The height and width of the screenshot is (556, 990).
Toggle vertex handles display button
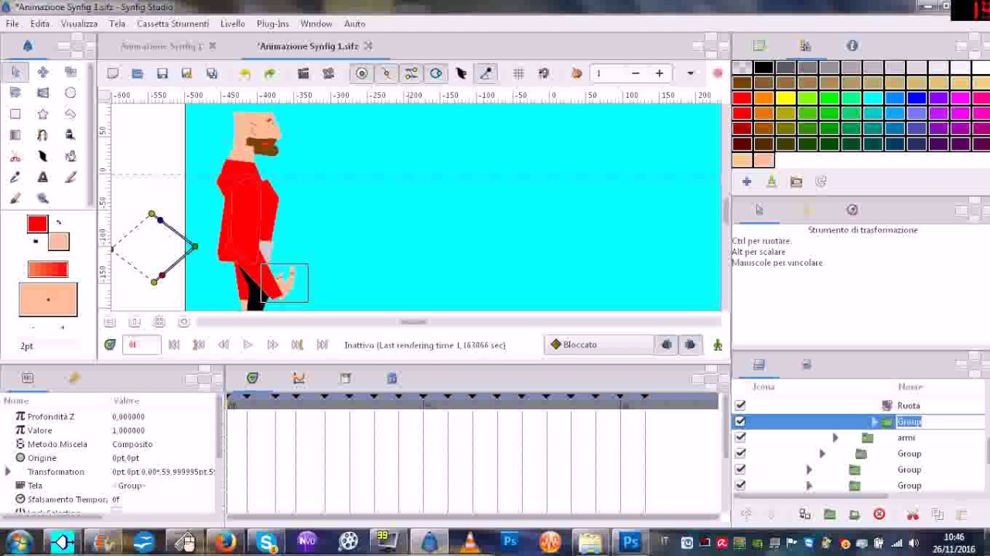[x=386, y=73]
